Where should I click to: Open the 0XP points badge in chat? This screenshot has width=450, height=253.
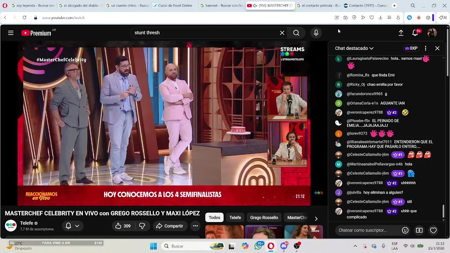(x=411, y=48)
